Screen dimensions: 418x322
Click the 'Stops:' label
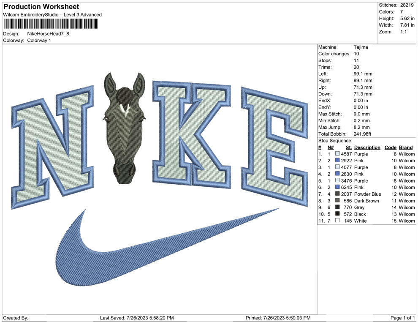point(325,60)
